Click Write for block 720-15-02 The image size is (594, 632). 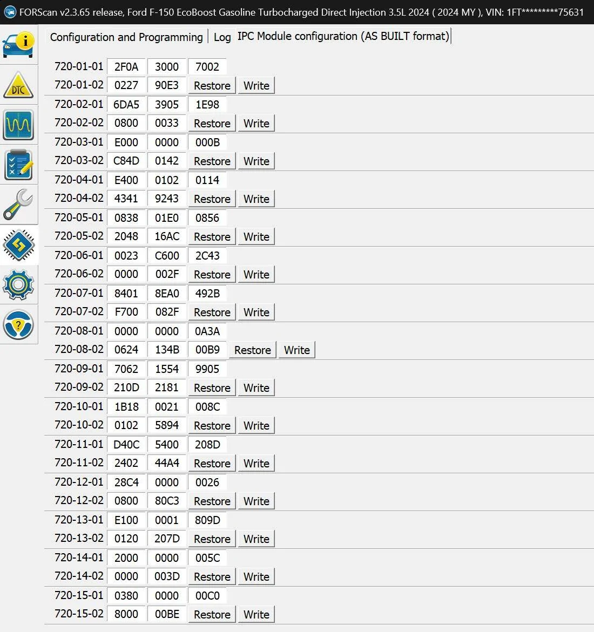pyautogui.click(x=256, y=615)
